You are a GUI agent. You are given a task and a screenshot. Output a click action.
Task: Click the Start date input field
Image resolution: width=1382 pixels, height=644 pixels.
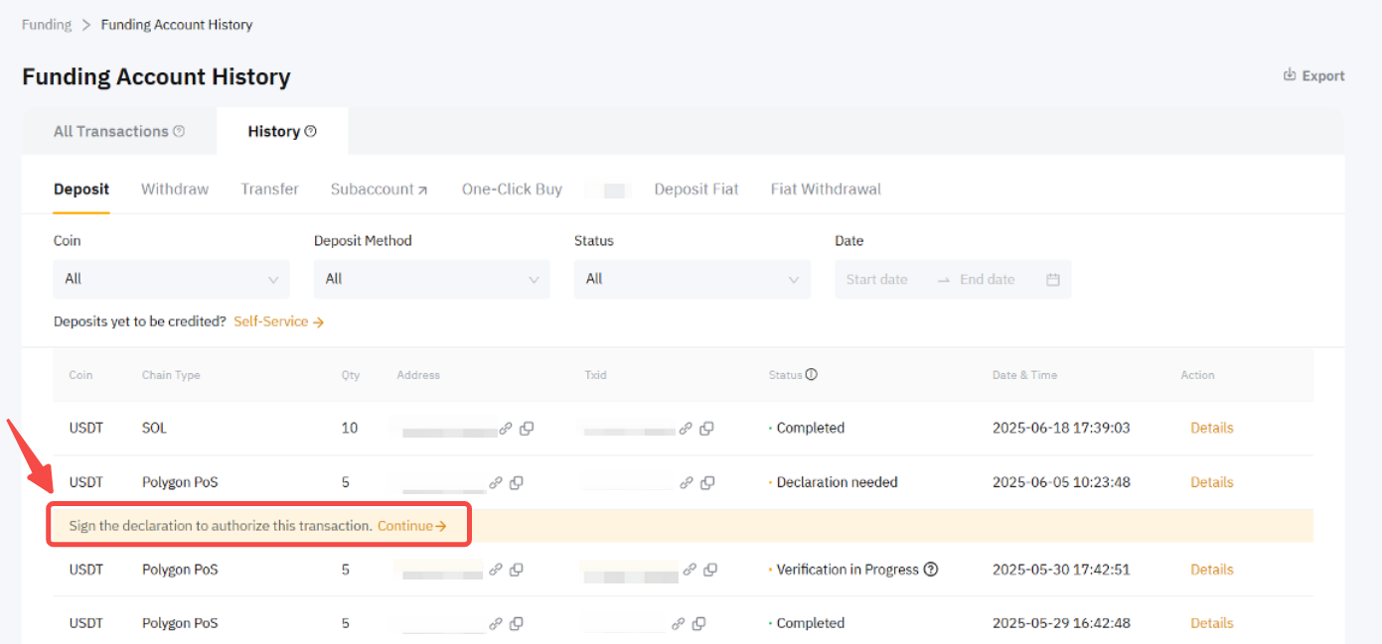pos(877,280)
